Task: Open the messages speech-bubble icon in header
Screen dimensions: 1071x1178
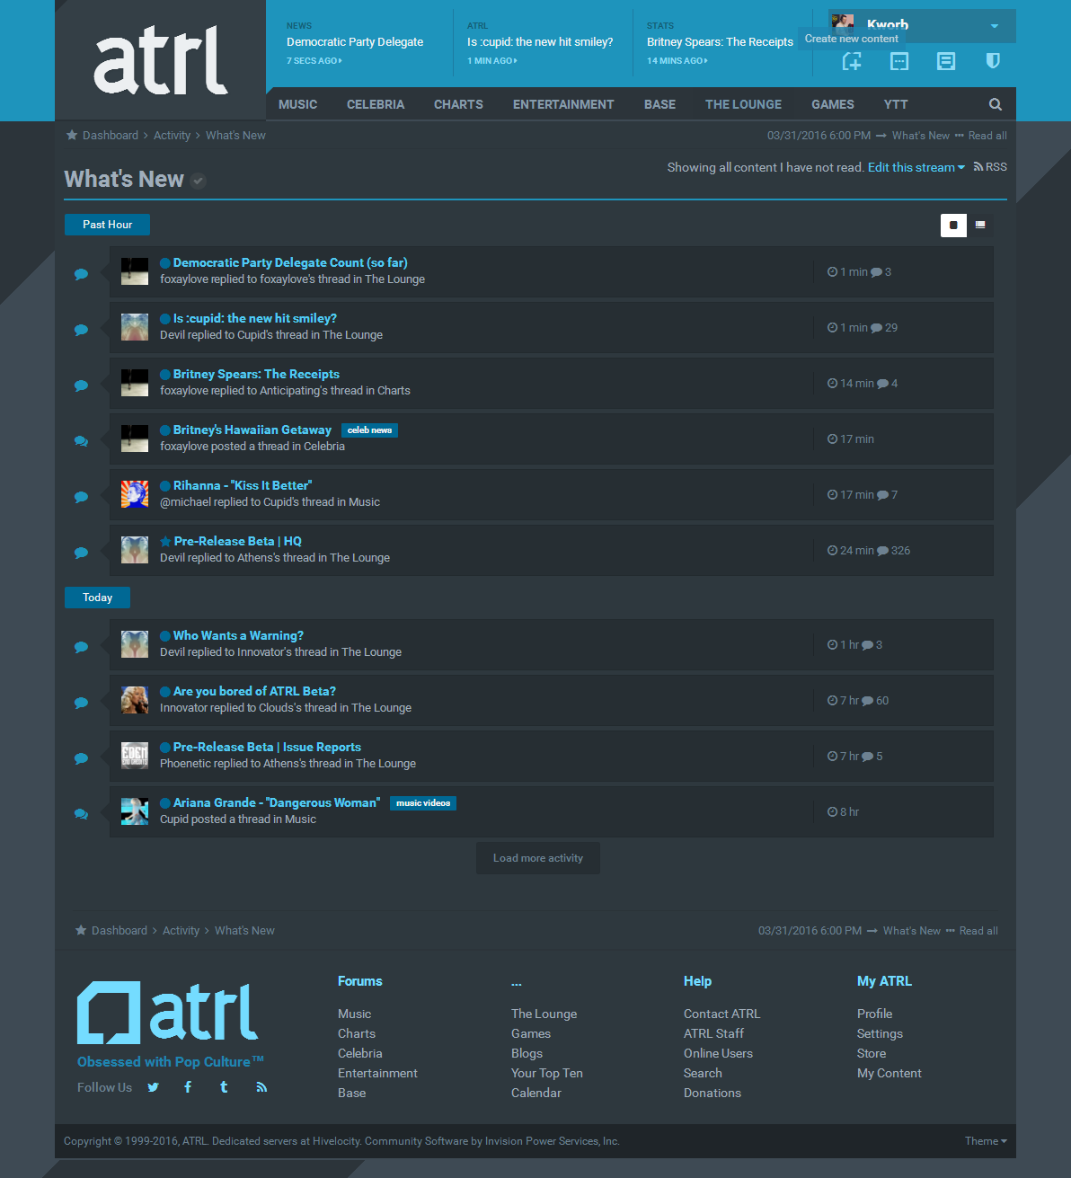Action: coord(899,61)
